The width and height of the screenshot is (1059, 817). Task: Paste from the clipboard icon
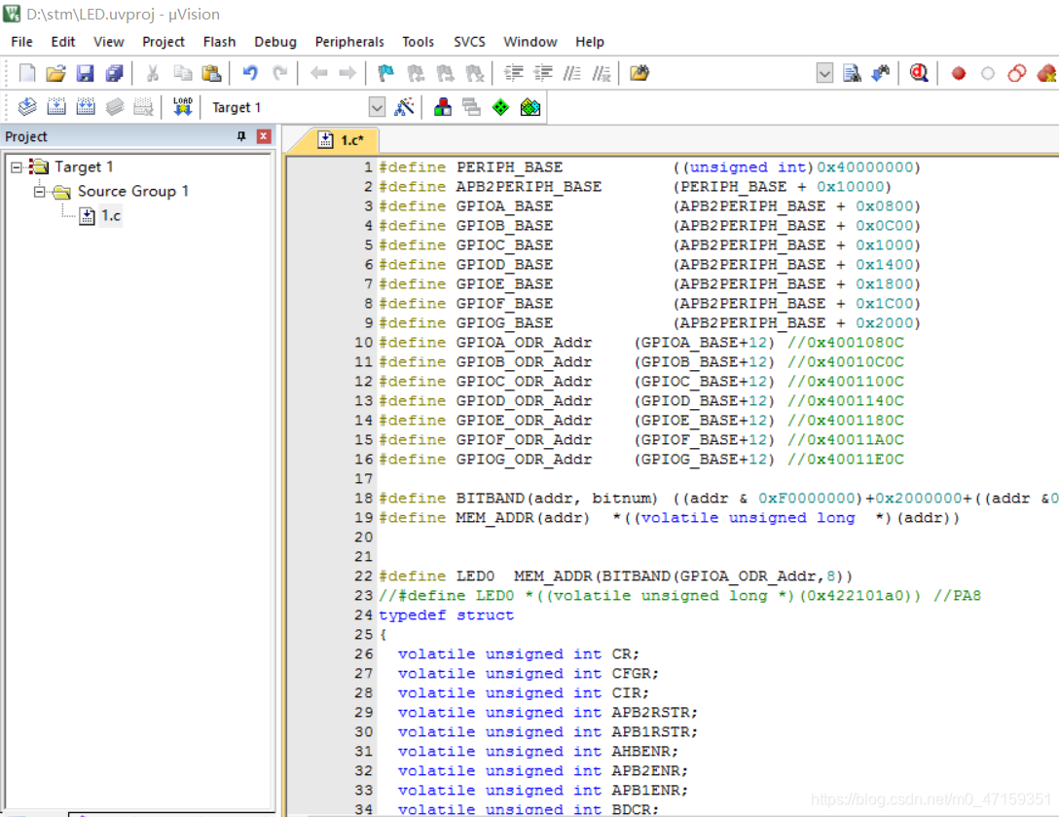tap(212, 73)
